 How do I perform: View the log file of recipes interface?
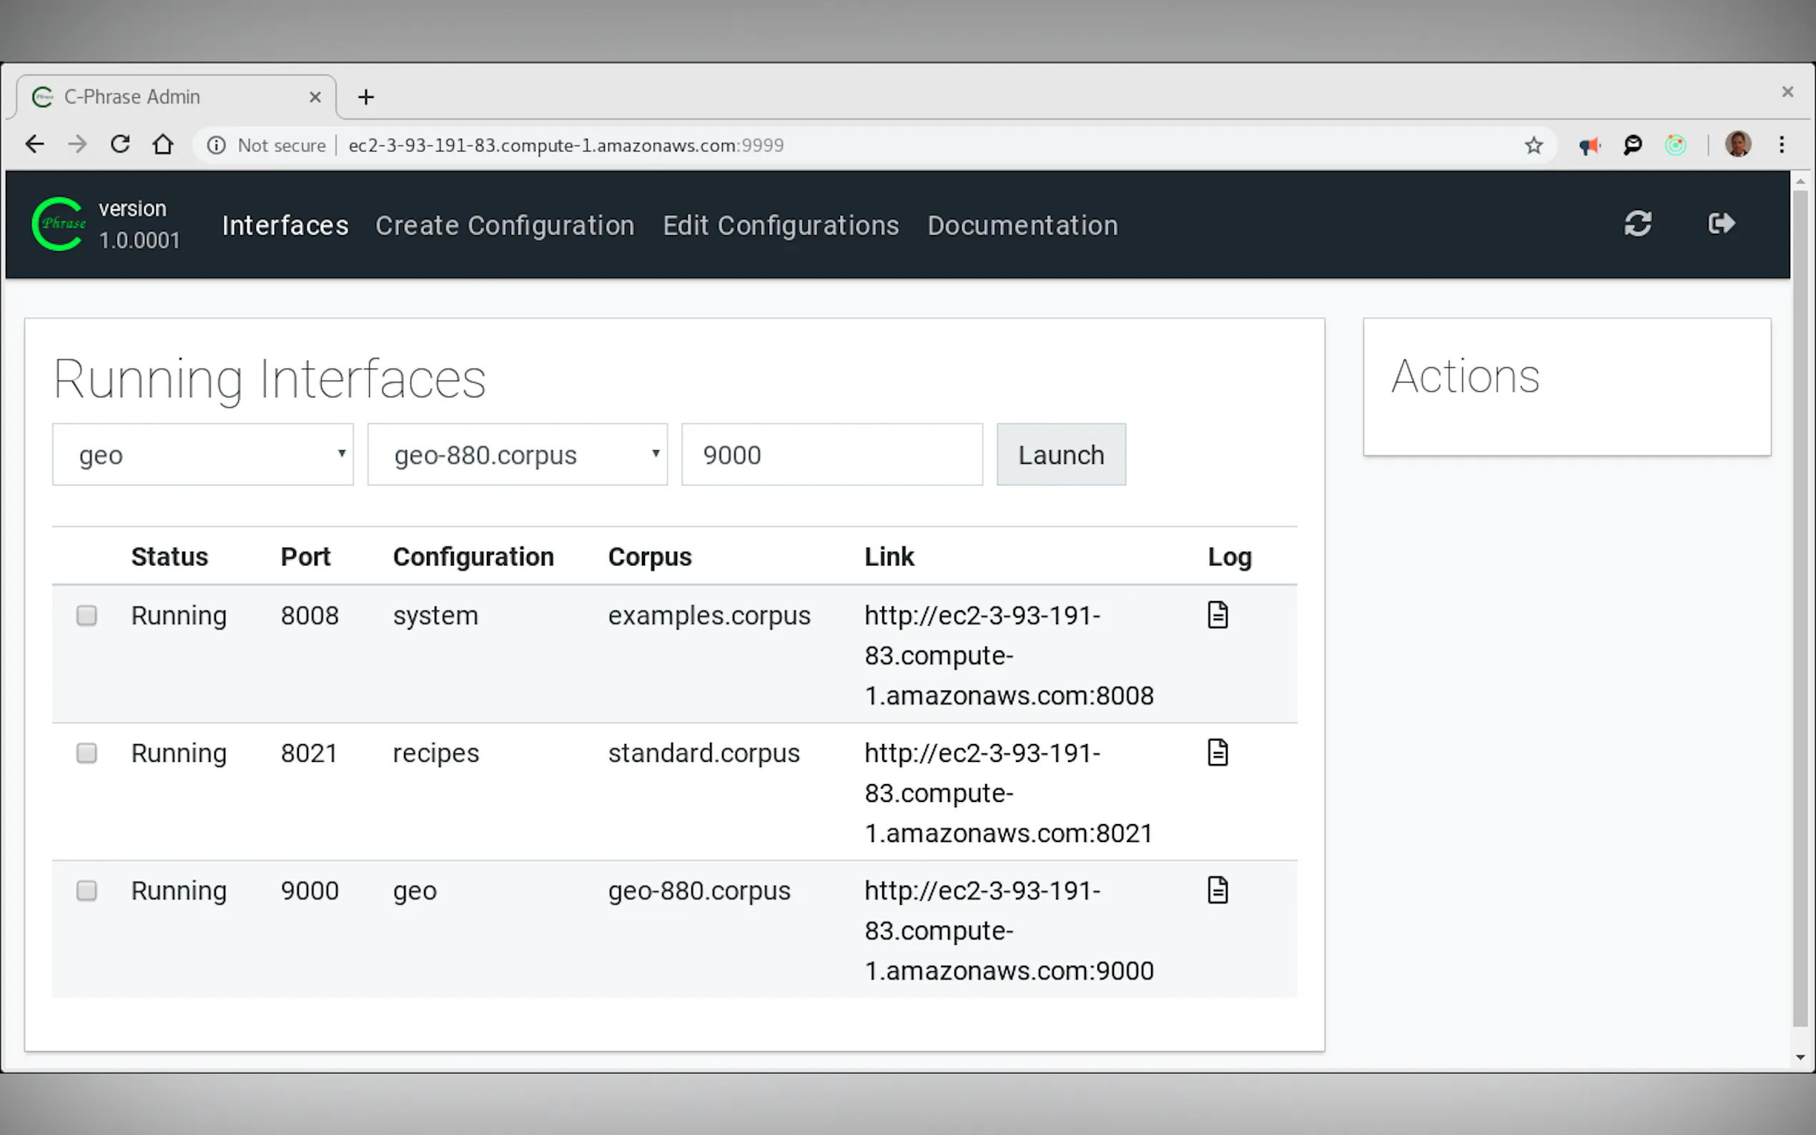[1217, 752]
